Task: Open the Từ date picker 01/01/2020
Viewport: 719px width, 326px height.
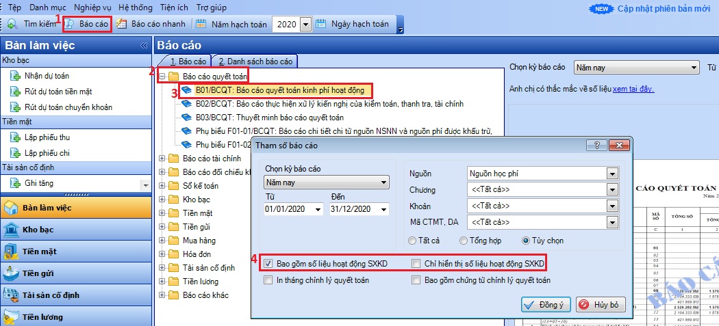Action: (318, 210)
